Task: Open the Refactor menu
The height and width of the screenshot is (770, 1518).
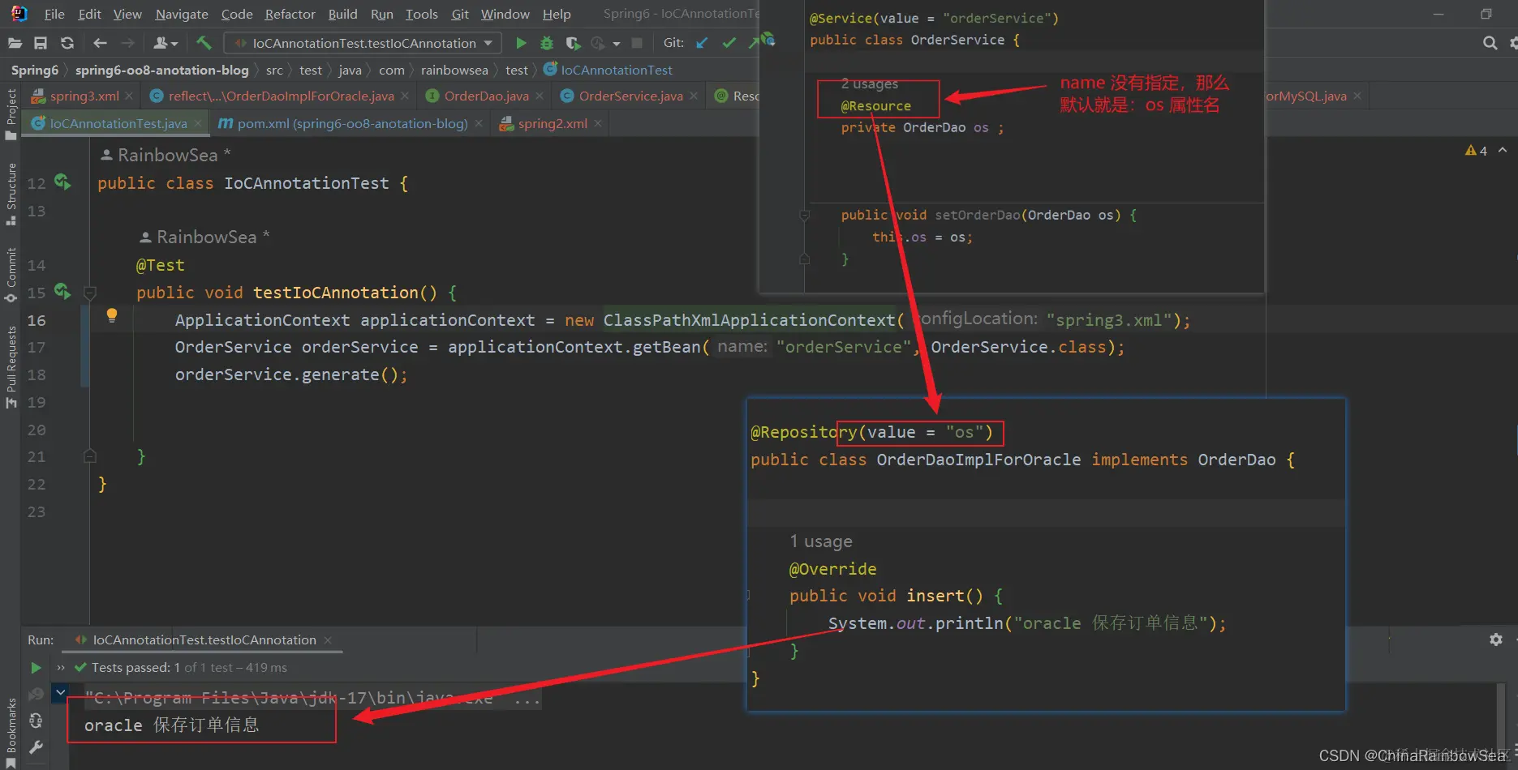Action: click(x=290, y=14)
